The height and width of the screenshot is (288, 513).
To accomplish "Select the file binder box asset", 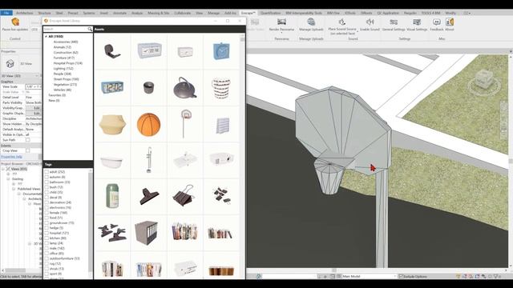I will (x=146, y=233).
